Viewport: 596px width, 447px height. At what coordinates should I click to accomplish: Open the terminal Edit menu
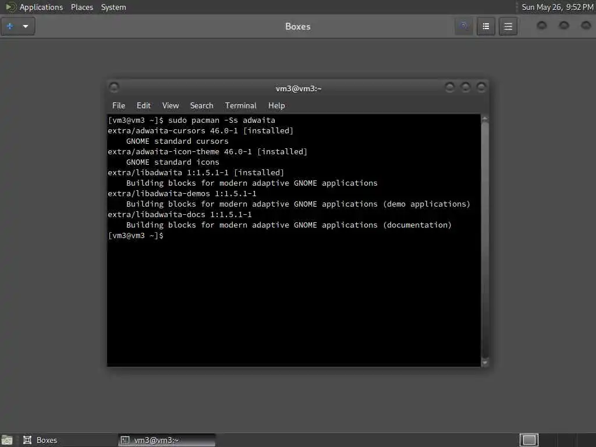click(x=144, y=106)
